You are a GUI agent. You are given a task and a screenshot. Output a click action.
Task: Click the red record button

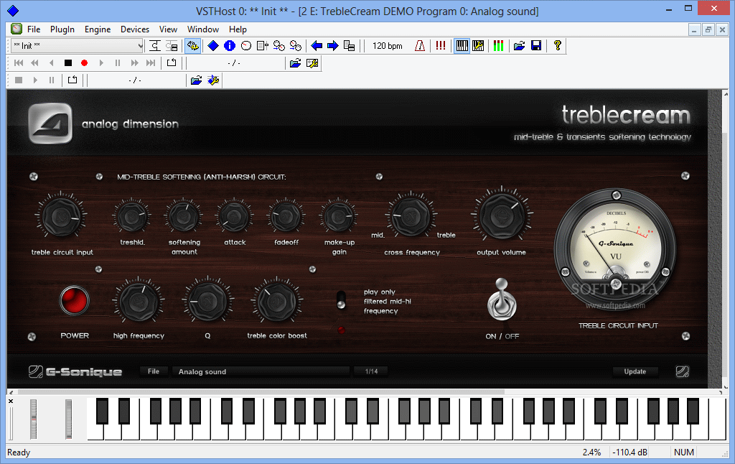coord(85,63)
